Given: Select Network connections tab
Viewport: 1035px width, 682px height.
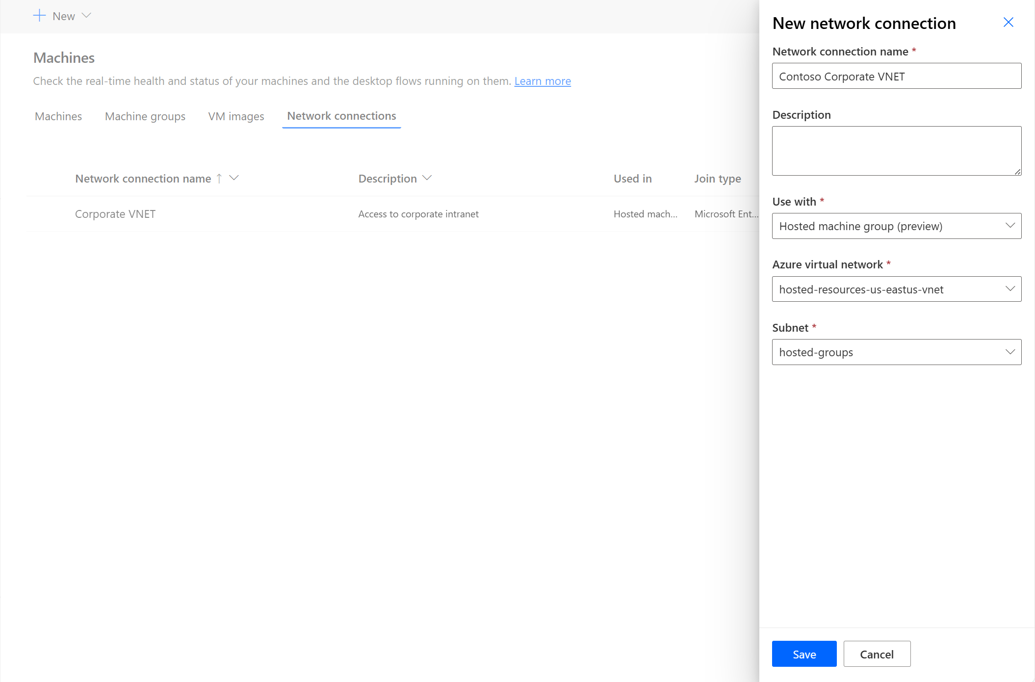Looking at the screenshot, I should 341,116.
